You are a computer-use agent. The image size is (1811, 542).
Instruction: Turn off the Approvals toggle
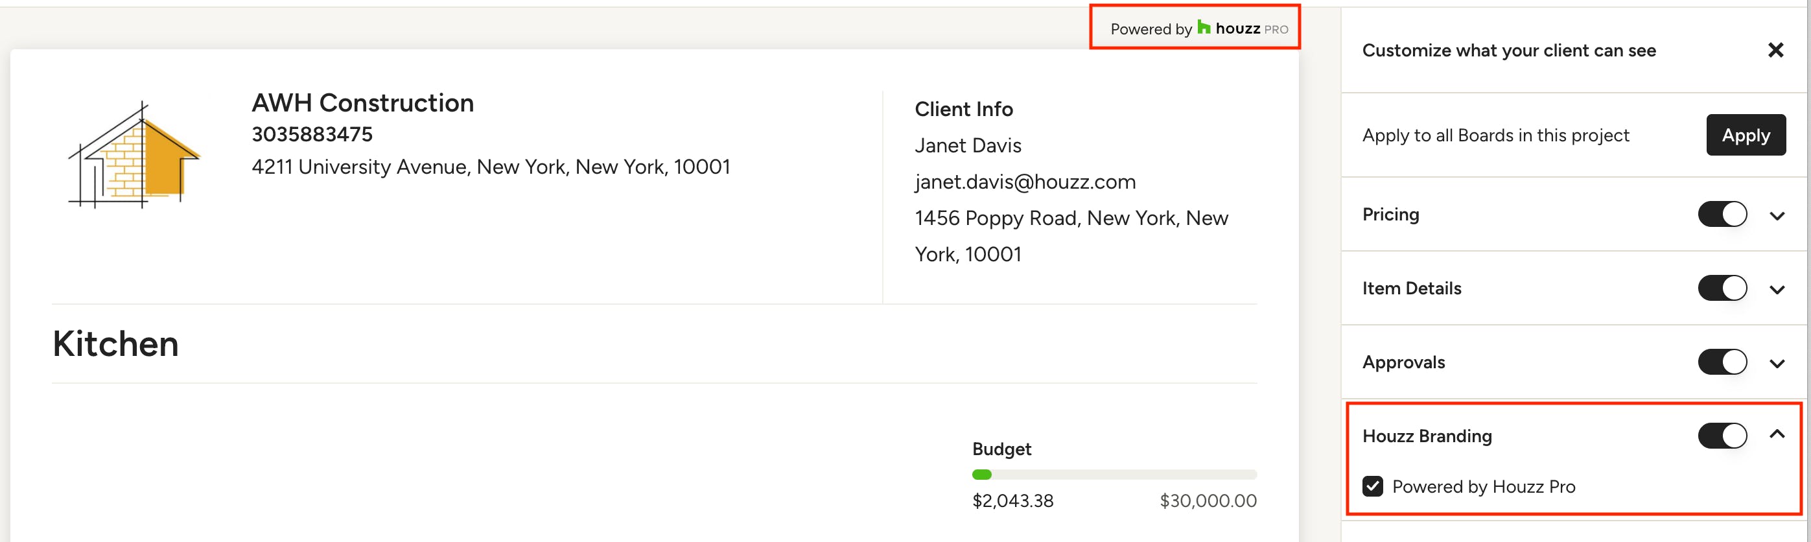click(1722, 362)
